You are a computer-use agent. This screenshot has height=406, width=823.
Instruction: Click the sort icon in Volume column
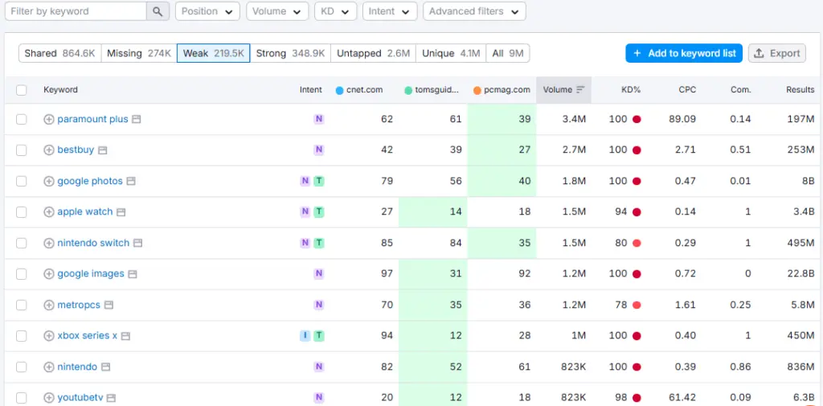(580, 90)
